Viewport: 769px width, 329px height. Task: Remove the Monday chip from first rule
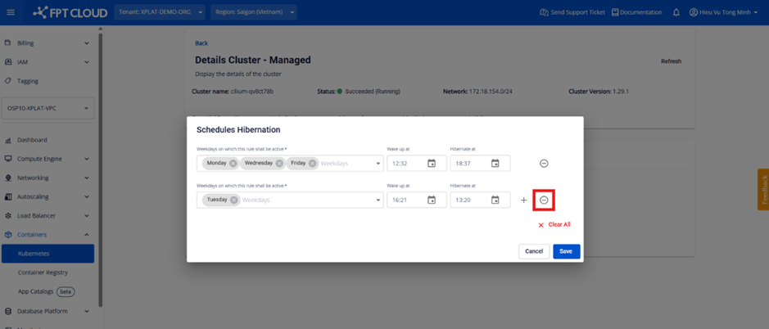[x=233, y=164]
